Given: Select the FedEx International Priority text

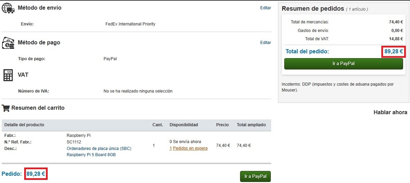Looking at the screenshot, I should (130, 24).
